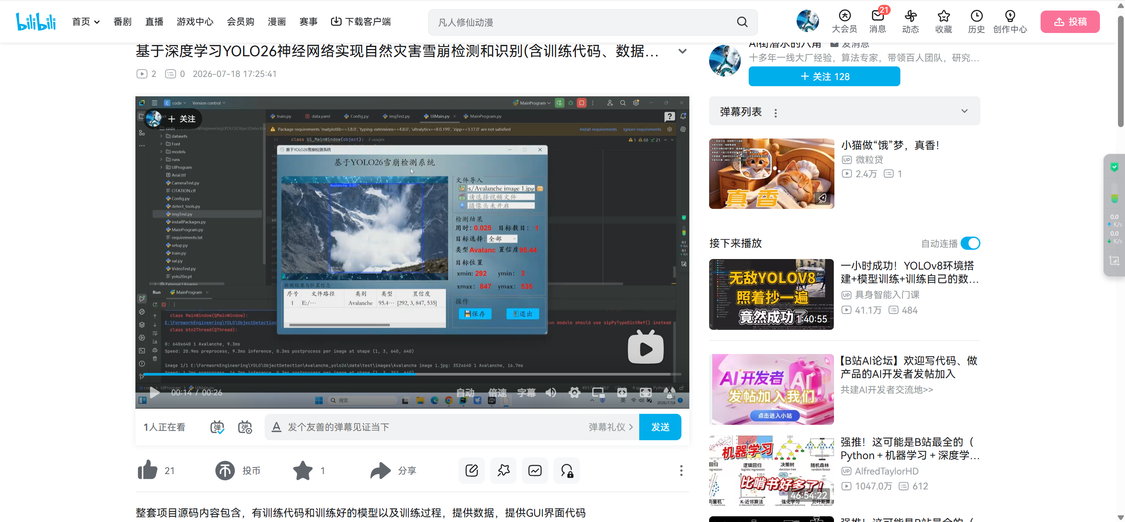The height and width of the screenshot is (522, 1125).
Task: Click the 分享 share arrow
Action: pyautogui.click(x=380, y=470)
